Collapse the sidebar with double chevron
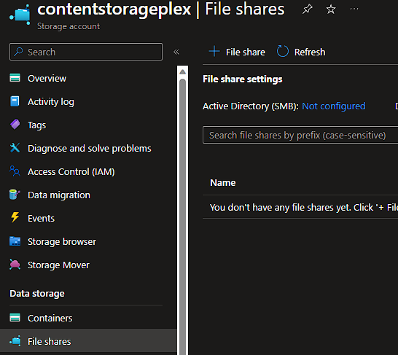Viewport: 398px width, 355px height. [176, 52]
